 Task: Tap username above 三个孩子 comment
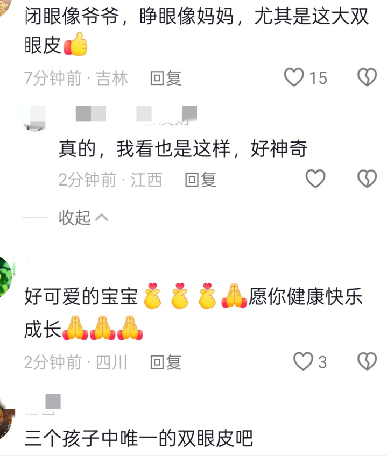tap(43, 404)
